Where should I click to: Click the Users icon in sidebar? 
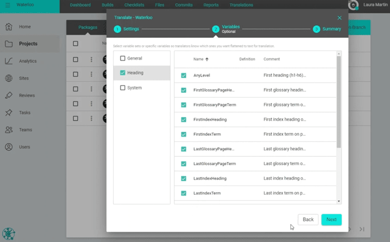click(x=9, y=147)
